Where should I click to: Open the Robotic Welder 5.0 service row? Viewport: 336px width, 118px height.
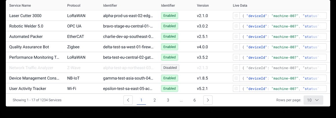pos(26,26)
